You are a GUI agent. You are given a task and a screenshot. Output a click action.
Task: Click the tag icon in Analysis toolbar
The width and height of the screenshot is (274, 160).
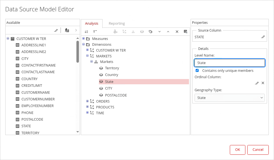pyautogui.click(x=151, y=32)
